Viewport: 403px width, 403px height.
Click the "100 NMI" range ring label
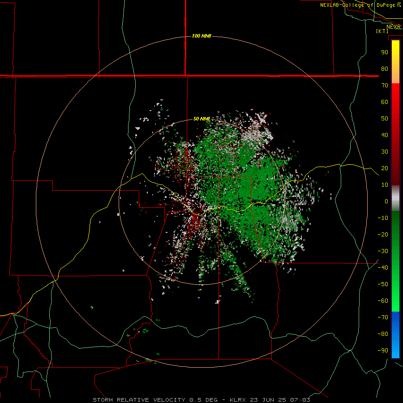pyautogui.click(x=201, y=36)
